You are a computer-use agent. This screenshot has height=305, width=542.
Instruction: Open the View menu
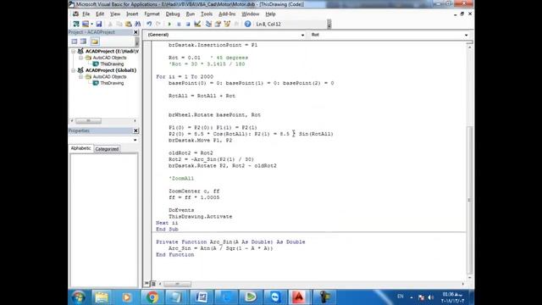[115, 14]
